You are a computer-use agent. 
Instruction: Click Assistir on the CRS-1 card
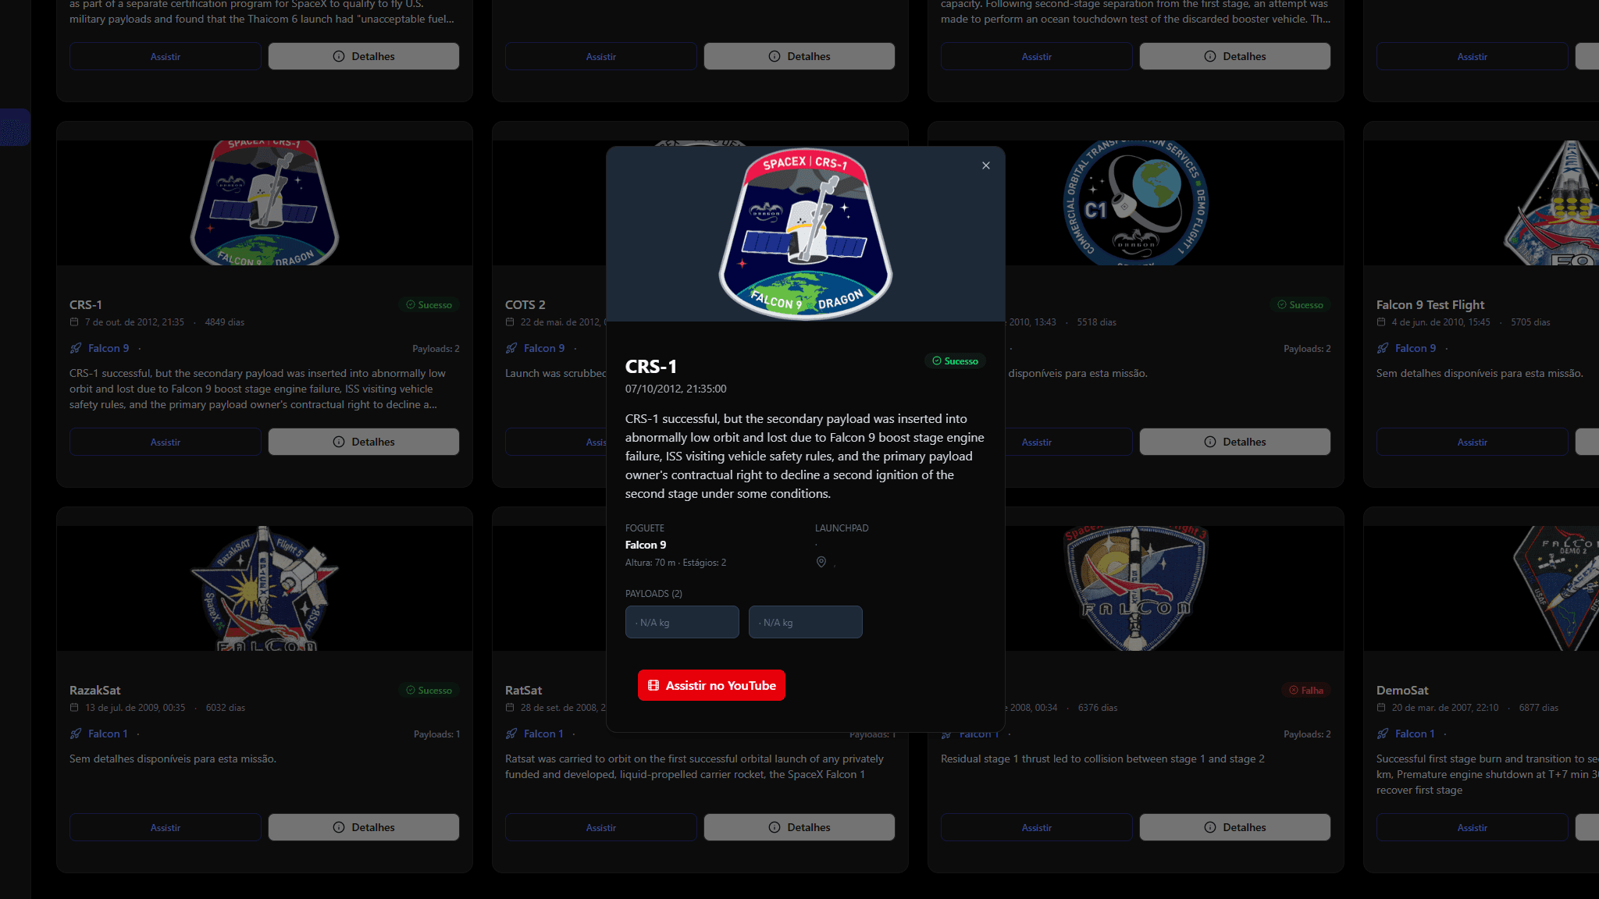pyautogui.click(x=165, y=442)
